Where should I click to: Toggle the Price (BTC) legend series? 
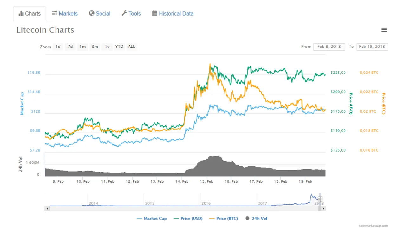point(223,218)
